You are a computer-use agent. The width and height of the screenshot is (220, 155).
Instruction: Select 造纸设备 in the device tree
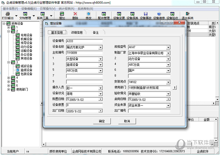point(26,70)
